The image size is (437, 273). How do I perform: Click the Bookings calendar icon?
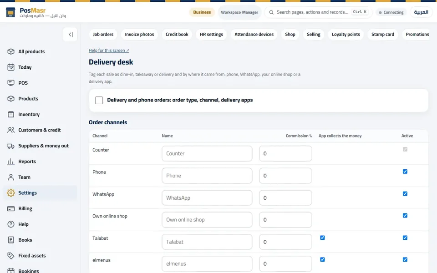click(11, 271)
